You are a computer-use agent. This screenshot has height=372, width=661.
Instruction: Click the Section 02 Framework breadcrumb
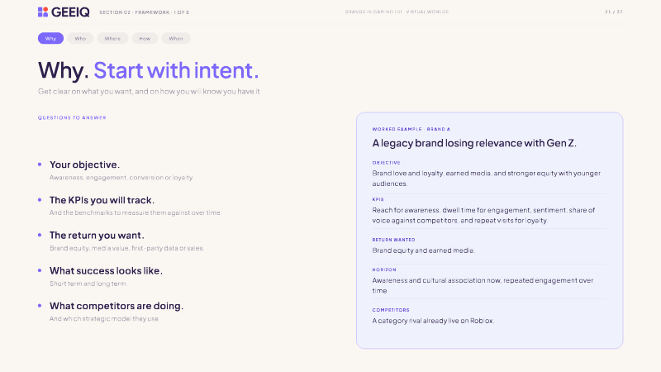(x=144, y=12)
